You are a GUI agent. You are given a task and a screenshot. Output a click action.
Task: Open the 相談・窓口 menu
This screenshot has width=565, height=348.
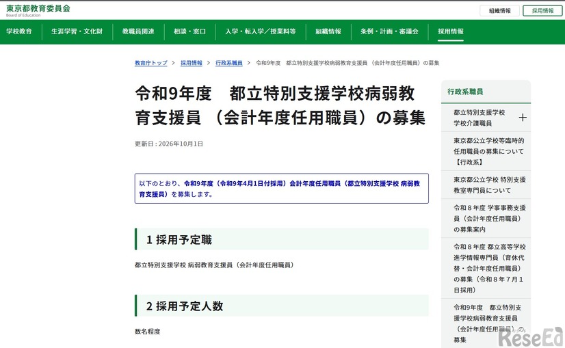190,31
